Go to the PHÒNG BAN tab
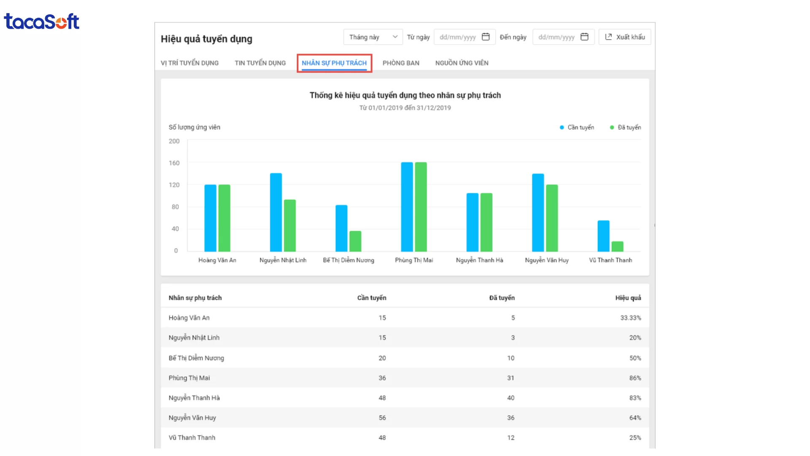The width and height of the screenshot is (810, 456). (x=401, y=63)
